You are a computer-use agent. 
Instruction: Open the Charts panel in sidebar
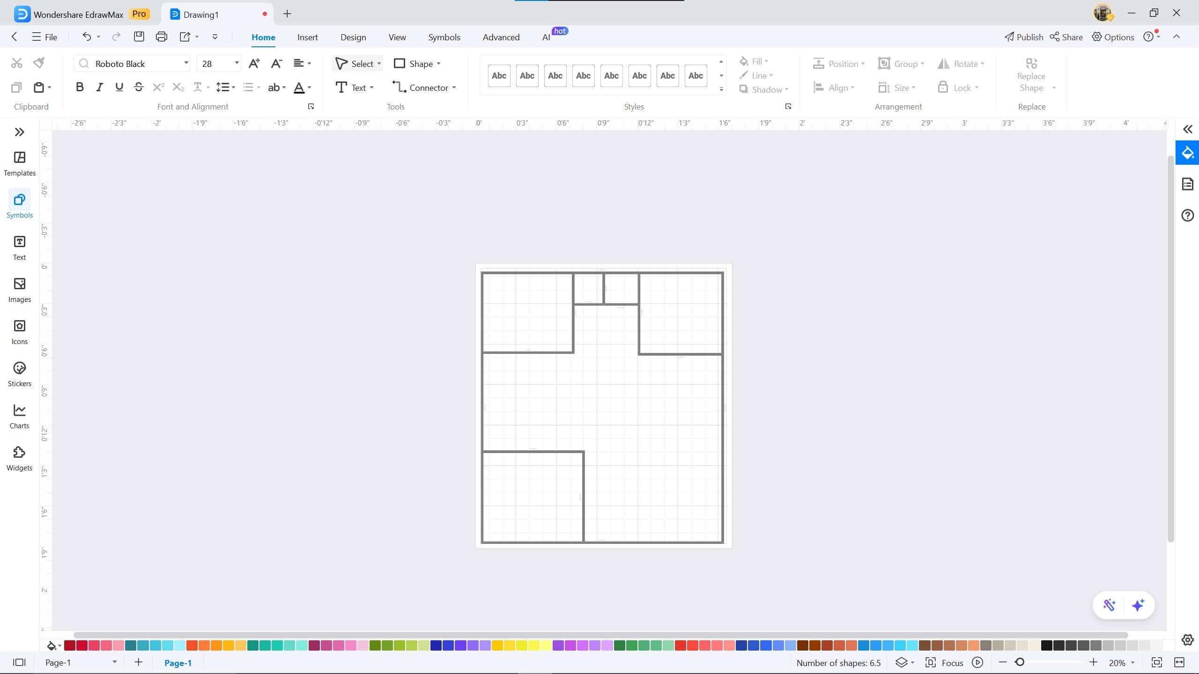pos(19,416)
